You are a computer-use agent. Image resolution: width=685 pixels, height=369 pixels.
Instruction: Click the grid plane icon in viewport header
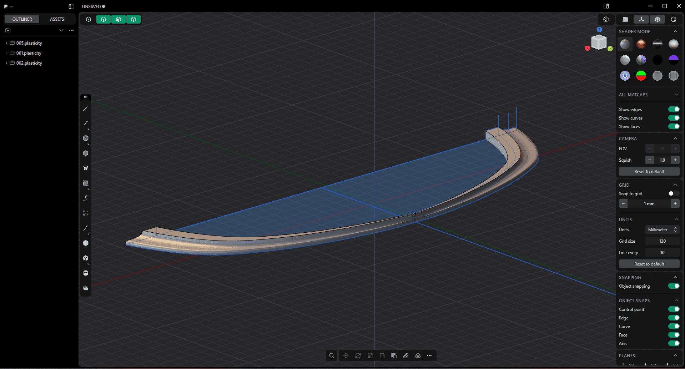[625, 19]
